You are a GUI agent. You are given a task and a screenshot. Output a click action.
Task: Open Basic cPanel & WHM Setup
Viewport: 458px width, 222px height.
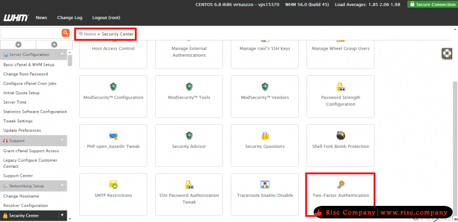(29, 65)
